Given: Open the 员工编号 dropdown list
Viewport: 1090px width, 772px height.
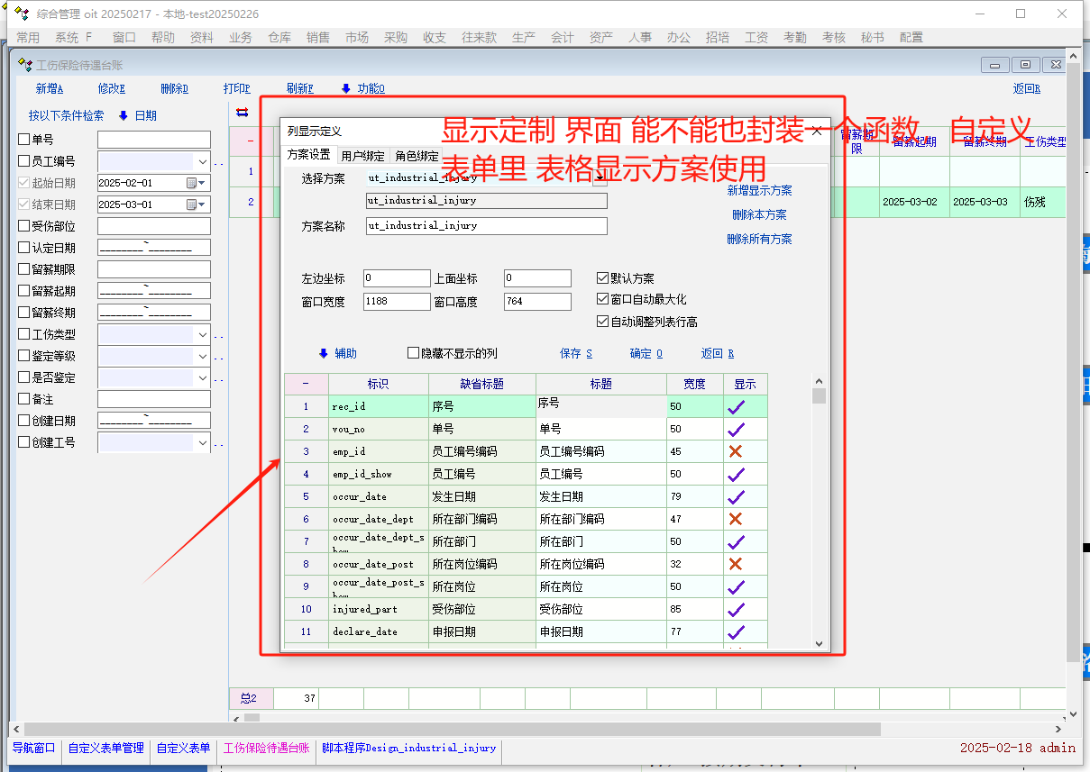Looking at the screenshot, I should [202, 161].
